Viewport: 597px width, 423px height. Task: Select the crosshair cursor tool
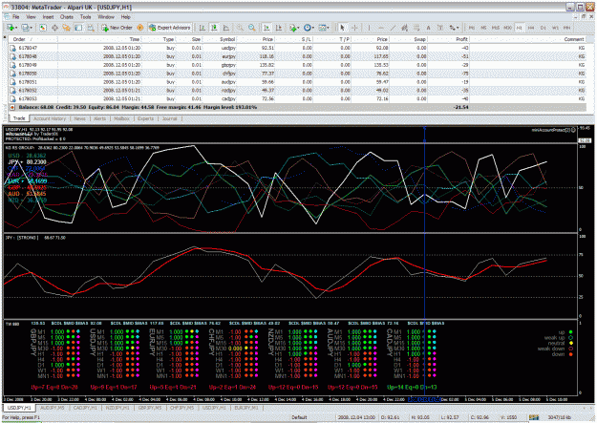pyautogui.click(x=354, y=28)
